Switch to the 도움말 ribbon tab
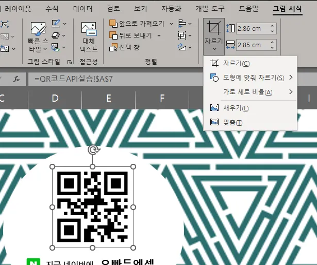Screen dimensions: 317x265 pos(248,9)
